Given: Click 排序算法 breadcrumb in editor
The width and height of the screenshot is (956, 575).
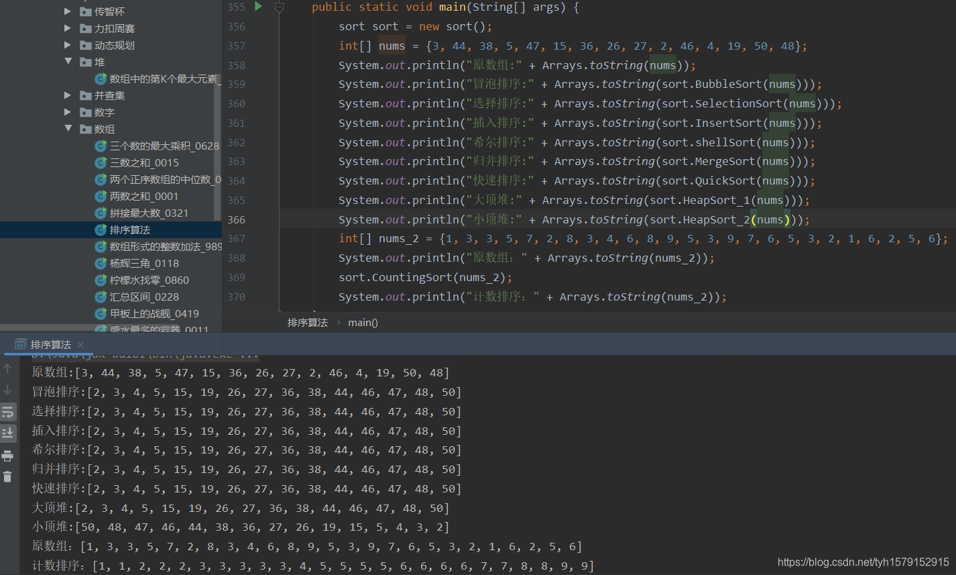Looking at the screenshot, I should click(308, 323).
